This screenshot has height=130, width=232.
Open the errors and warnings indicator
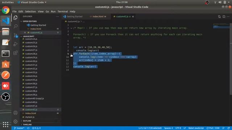tap(36, 128)
